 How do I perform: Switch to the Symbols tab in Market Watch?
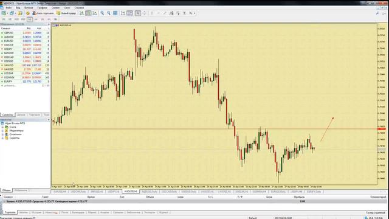[x=7, y=115]
